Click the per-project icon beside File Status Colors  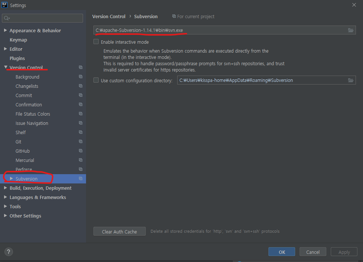click(80, 114)
